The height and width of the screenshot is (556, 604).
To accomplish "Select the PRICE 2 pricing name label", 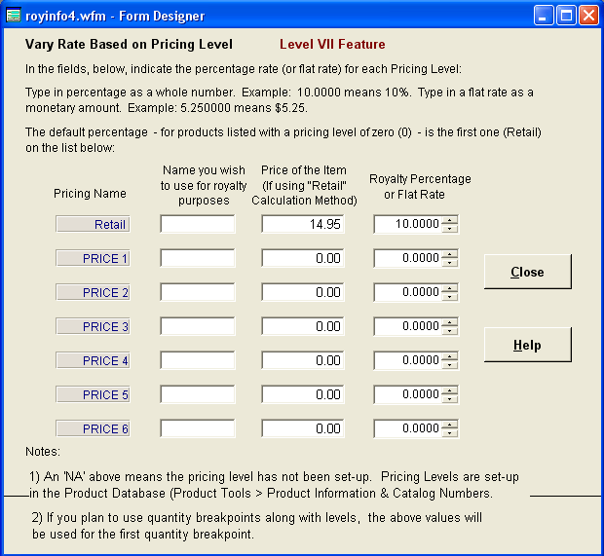I will (93, 292).
